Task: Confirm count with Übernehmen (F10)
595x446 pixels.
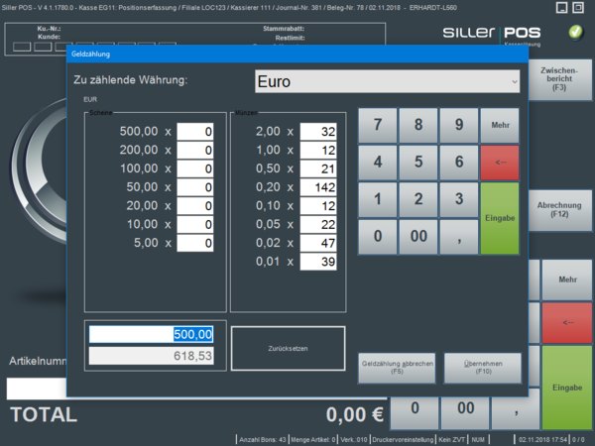Action: pyautogui.click(x=482, y=368)
